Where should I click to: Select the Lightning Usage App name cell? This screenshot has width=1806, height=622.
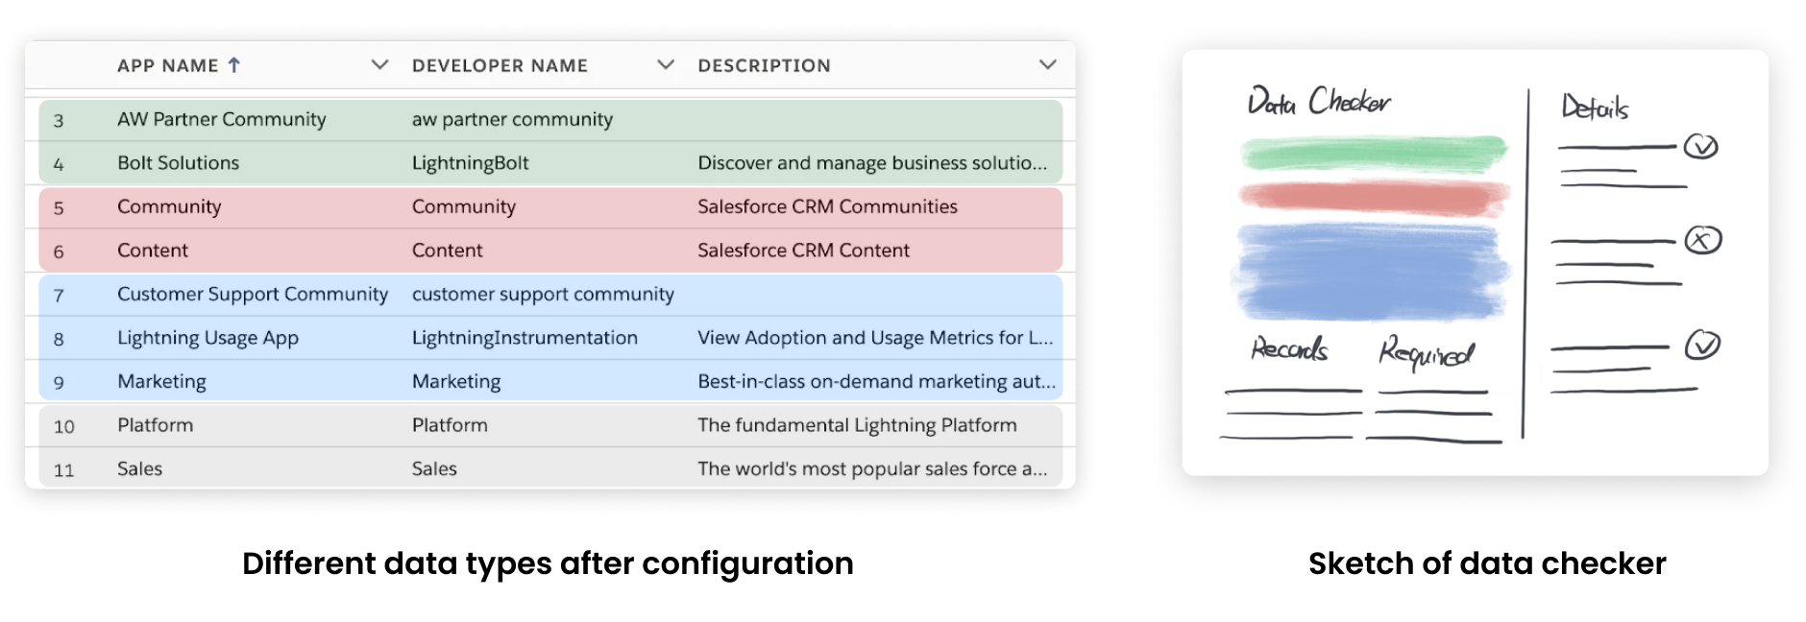point(208,338)
